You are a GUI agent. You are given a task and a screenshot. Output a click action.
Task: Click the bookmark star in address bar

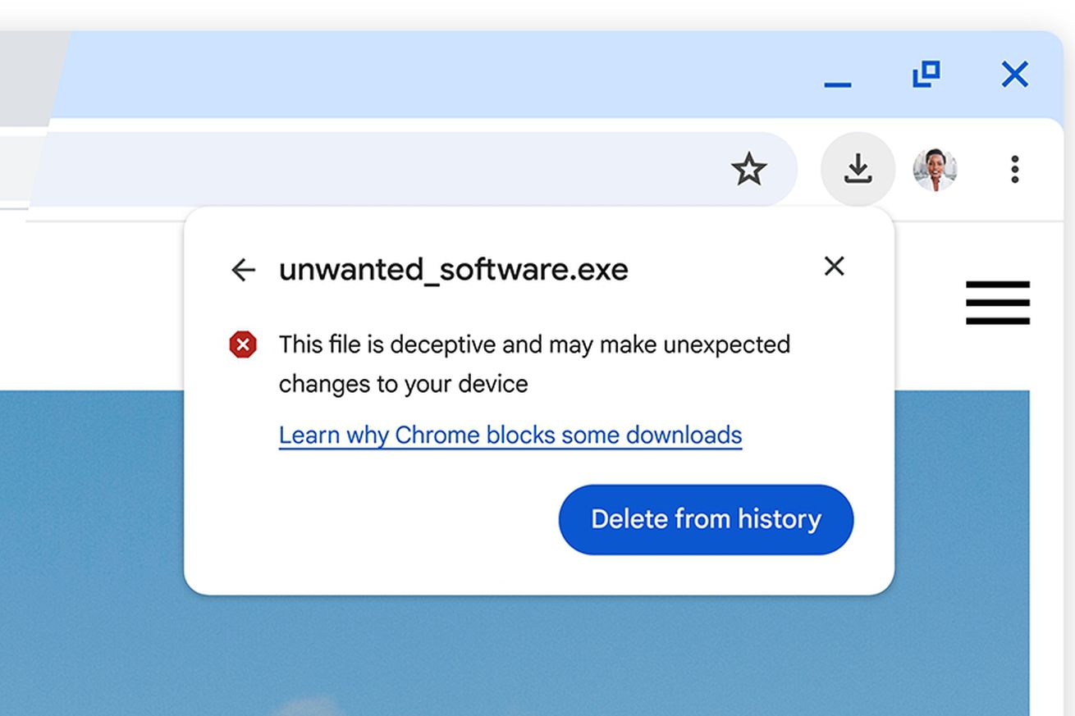[x=748, y=170]
